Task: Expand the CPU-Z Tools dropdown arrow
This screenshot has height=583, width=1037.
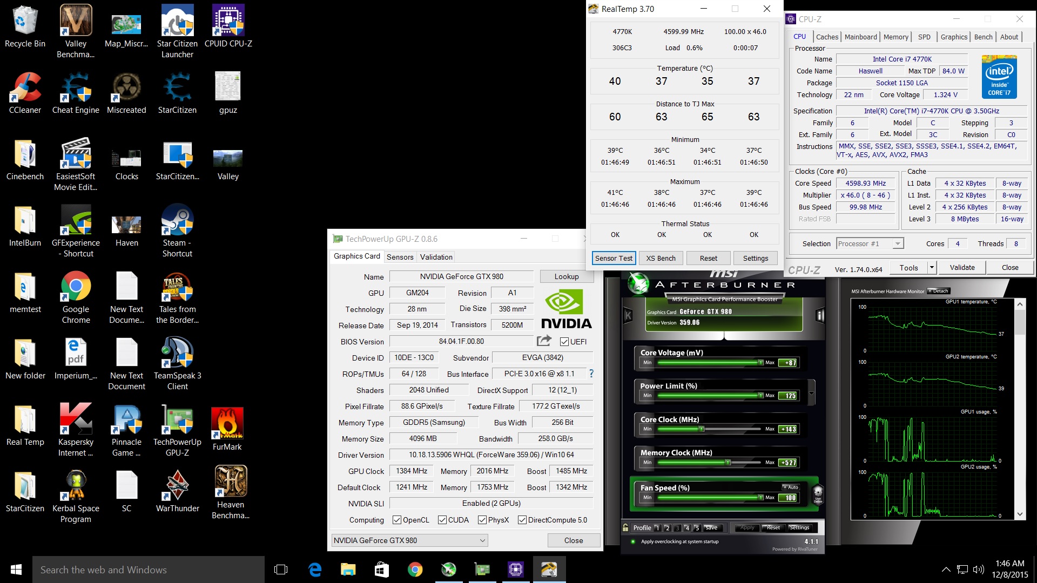Action: tap(932, 267)
